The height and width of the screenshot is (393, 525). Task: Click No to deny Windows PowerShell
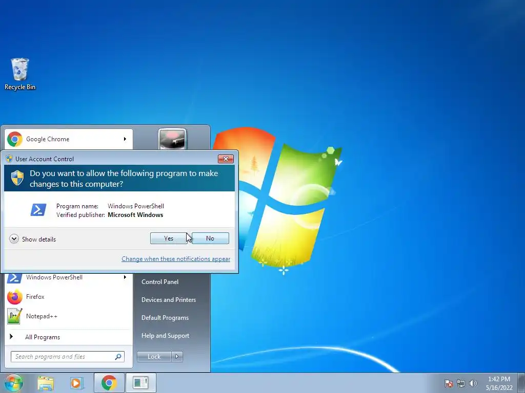pyautogui.click(x=210, y=238)
